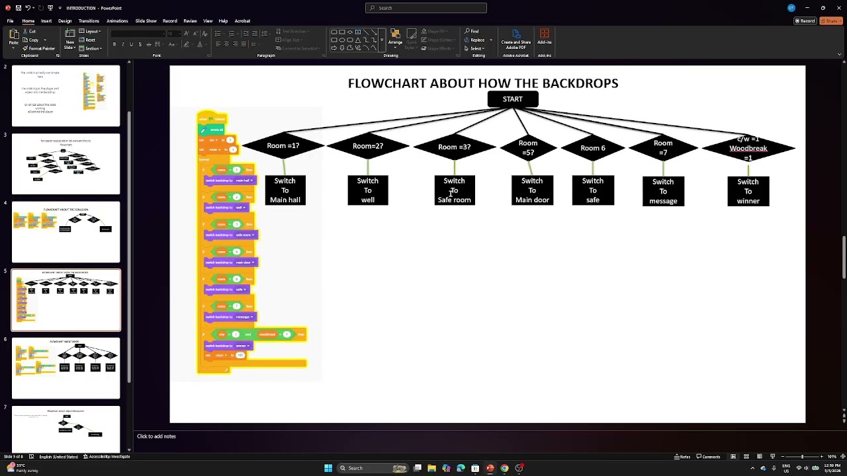The image size is (847, 476).
Task: Click the Record button at top right
Action: coord(805,21)
